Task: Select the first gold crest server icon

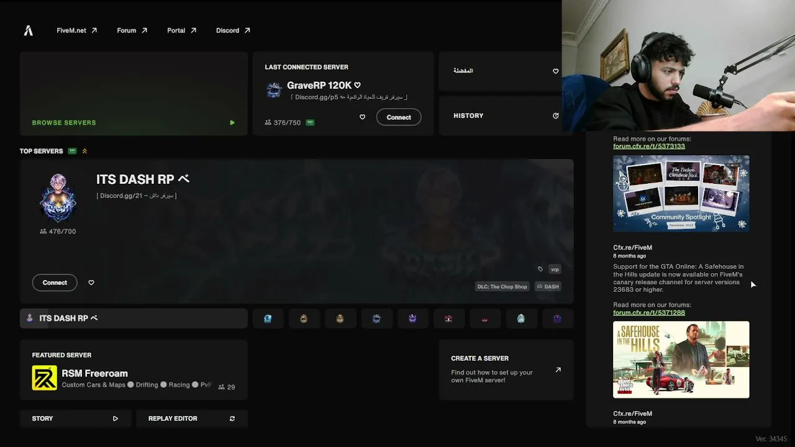Action: point(304,318)
